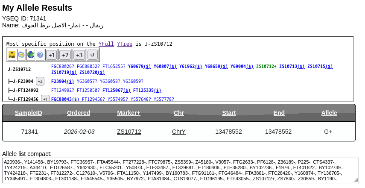The height and width of the screenshot is (188, 365).
Task: Sort table by SampleID column
Action: click(29, 113)
